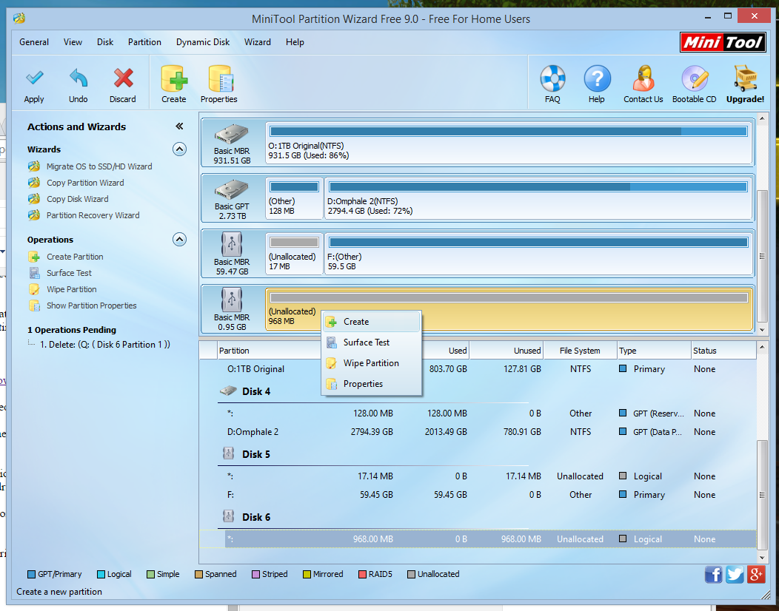Screen dimensions: 779x611
Task: Collapse the Wizards section
Action: [x=179, y=149]
